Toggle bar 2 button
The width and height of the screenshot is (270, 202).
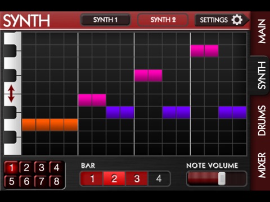114,178
